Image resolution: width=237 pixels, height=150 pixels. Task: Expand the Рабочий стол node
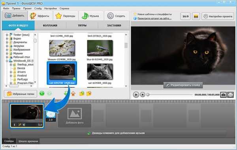7,57
